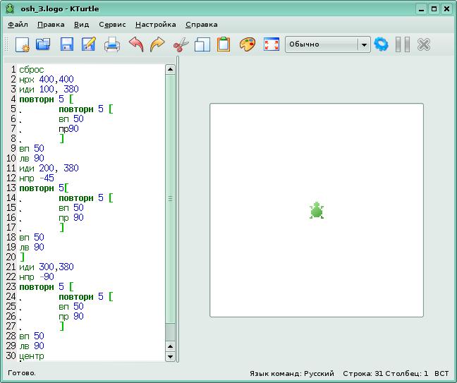Paste from the clipboard icon

coord(224,44)
